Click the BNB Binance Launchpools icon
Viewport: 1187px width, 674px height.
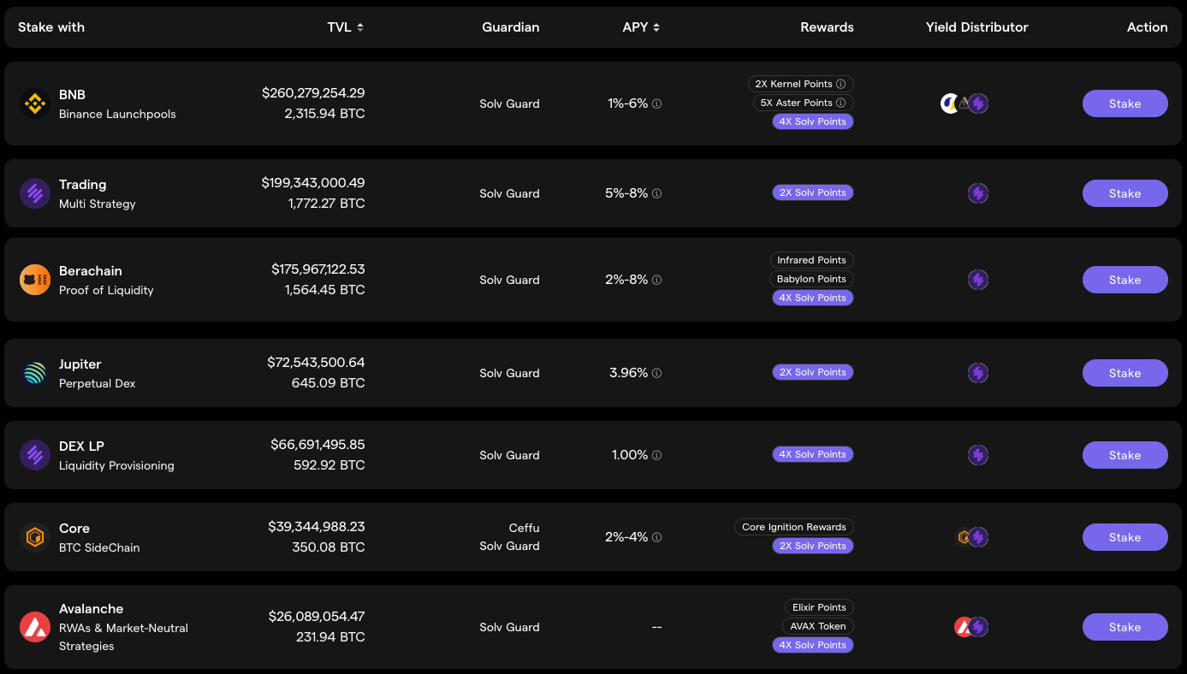pyautogui.click(x=34, y=103)
